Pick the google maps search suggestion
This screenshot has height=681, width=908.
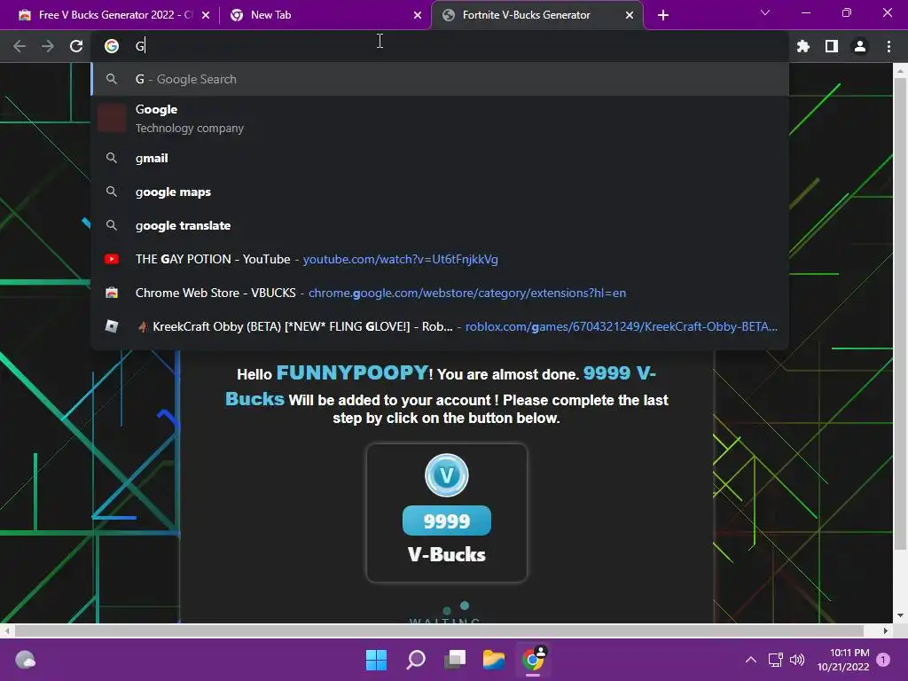point(440,192)
